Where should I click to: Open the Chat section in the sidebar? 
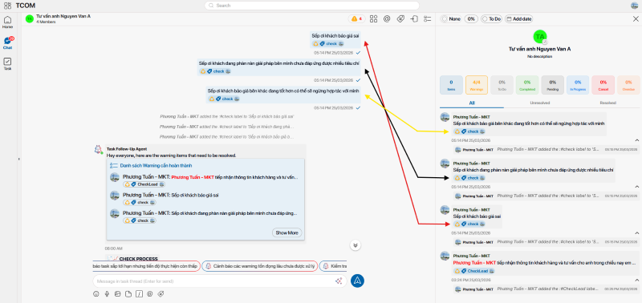tap(7, 42)
